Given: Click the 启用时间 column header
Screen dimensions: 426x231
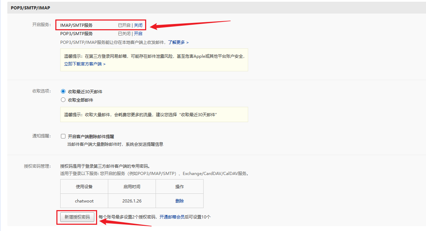Looking at the screenshot, I should (x=132, y=187).
